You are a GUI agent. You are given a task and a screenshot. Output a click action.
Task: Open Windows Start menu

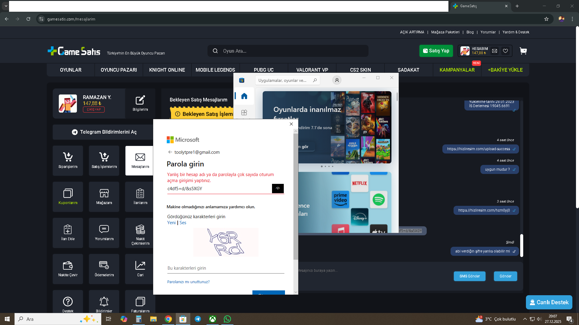(7, 319)
